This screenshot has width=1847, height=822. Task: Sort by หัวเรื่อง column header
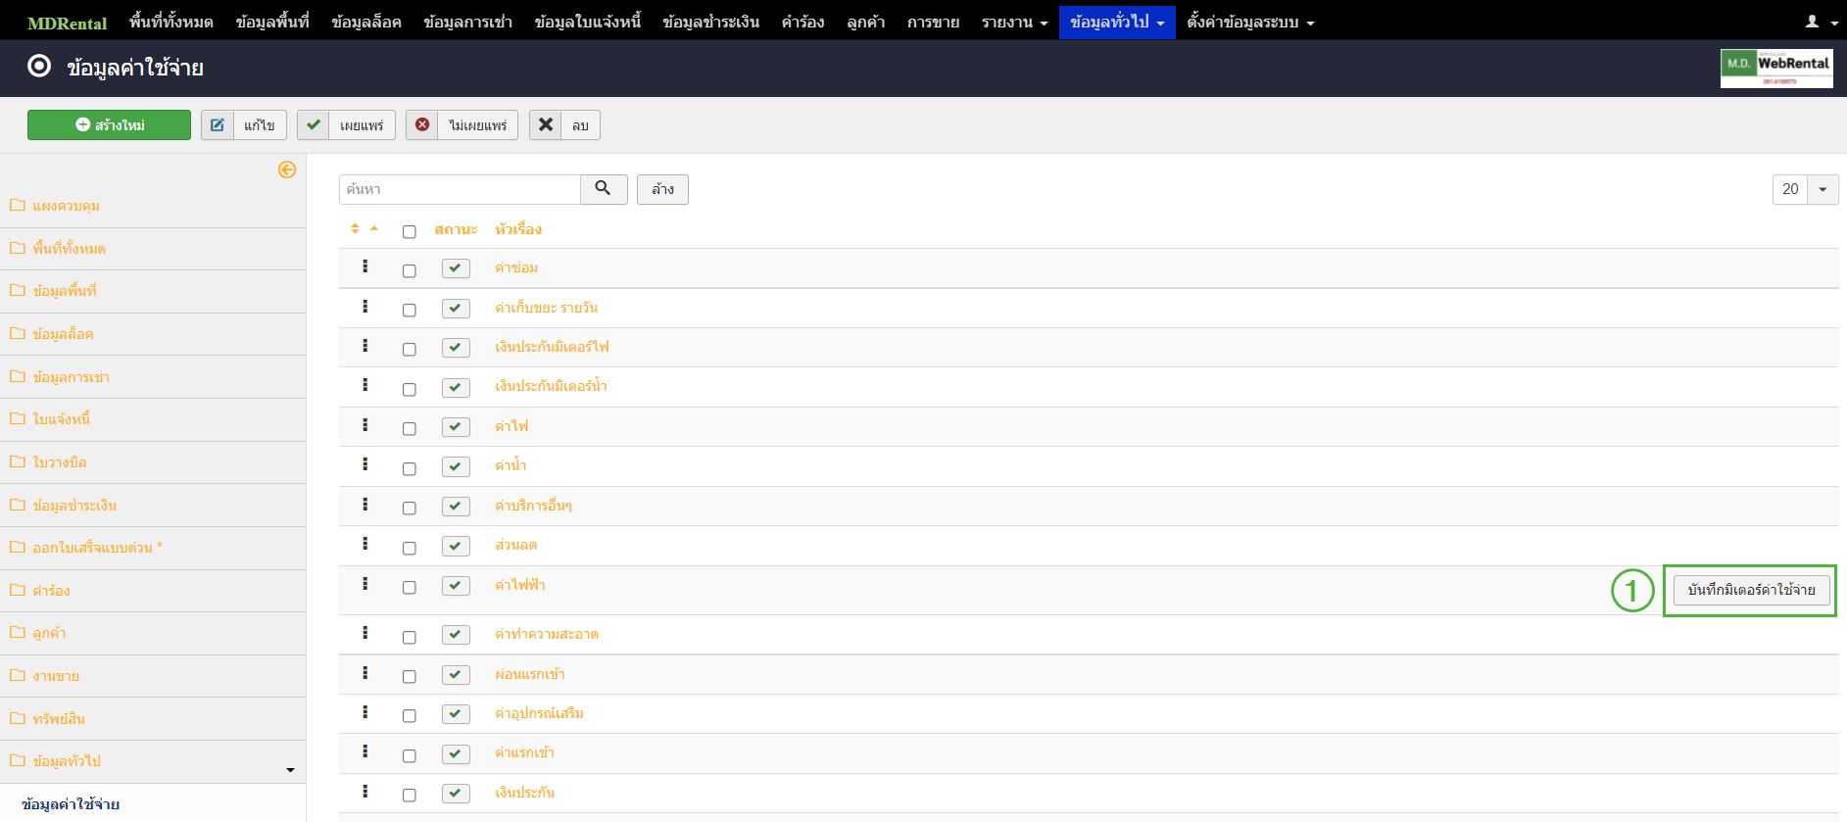click(x=518, y=229)
